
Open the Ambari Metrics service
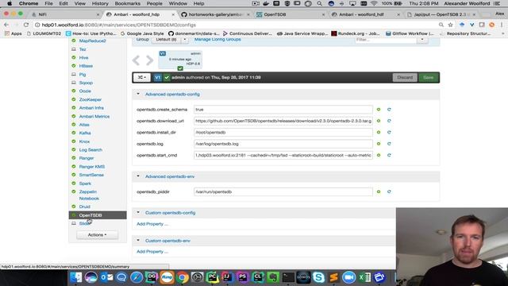tap(94, 117)
